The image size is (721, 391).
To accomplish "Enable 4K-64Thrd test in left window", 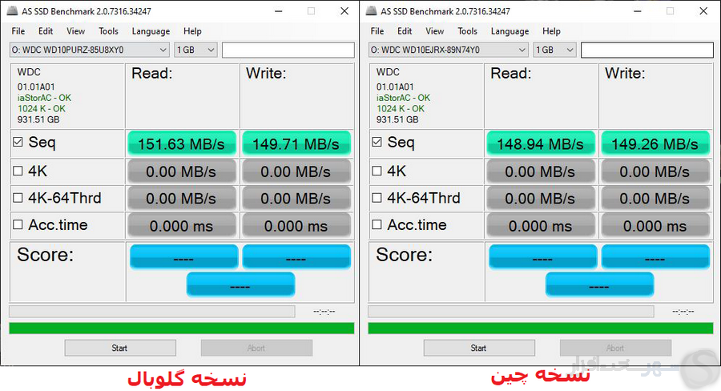I will click(18, 198).
